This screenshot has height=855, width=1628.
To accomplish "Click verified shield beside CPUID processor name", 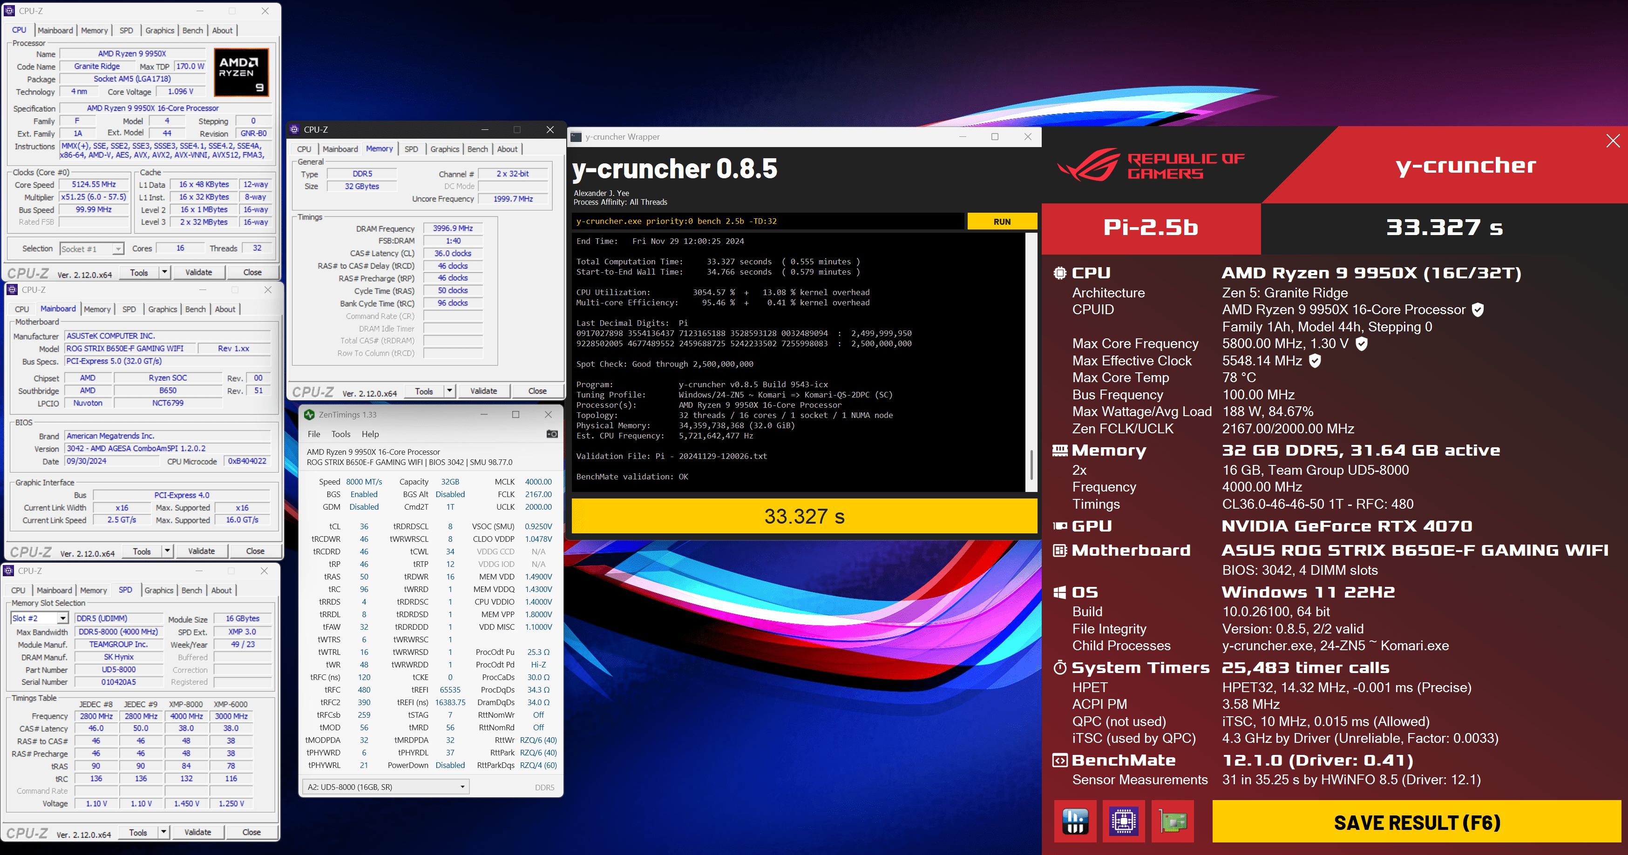I will click(x=1478, y=310).
